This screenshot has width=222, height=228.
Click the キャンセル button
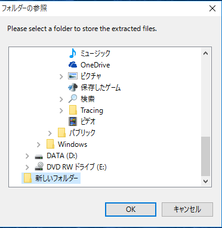click(187, 209)
